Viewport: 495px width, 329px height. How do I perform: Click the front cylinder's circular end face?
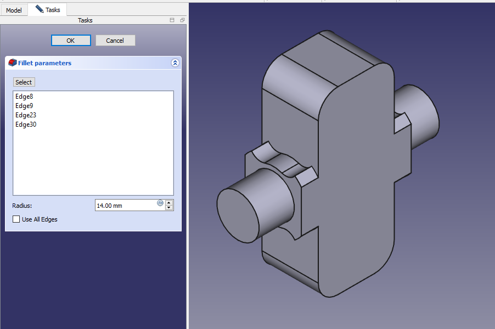click(x=238, y=215)
